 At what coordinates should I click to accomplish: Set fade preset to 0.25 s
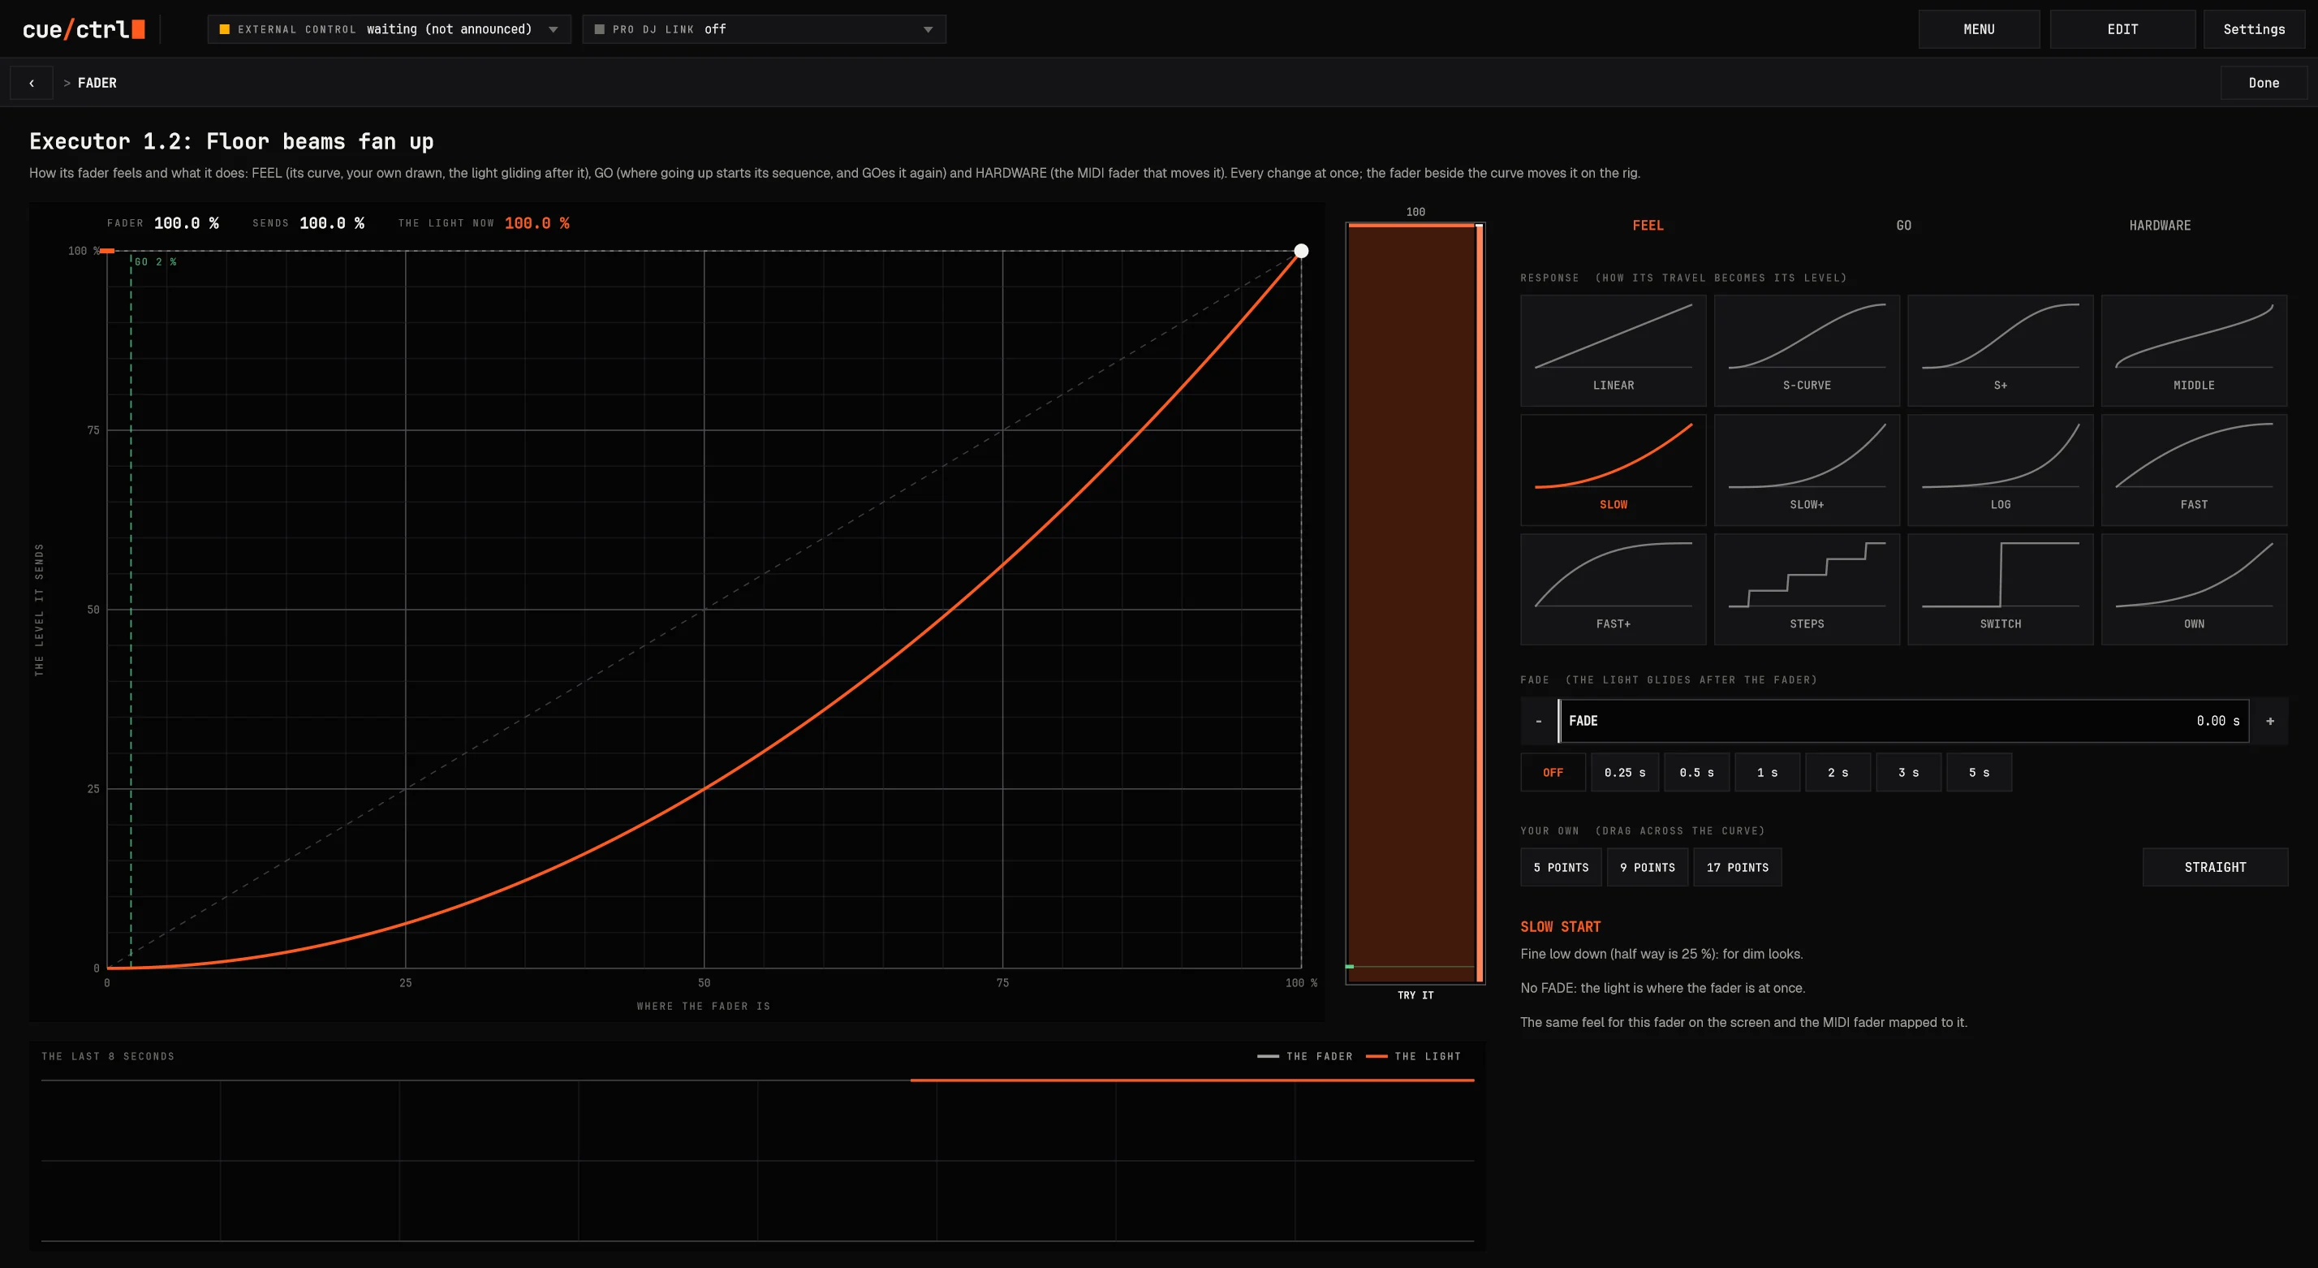point(1624,772)
